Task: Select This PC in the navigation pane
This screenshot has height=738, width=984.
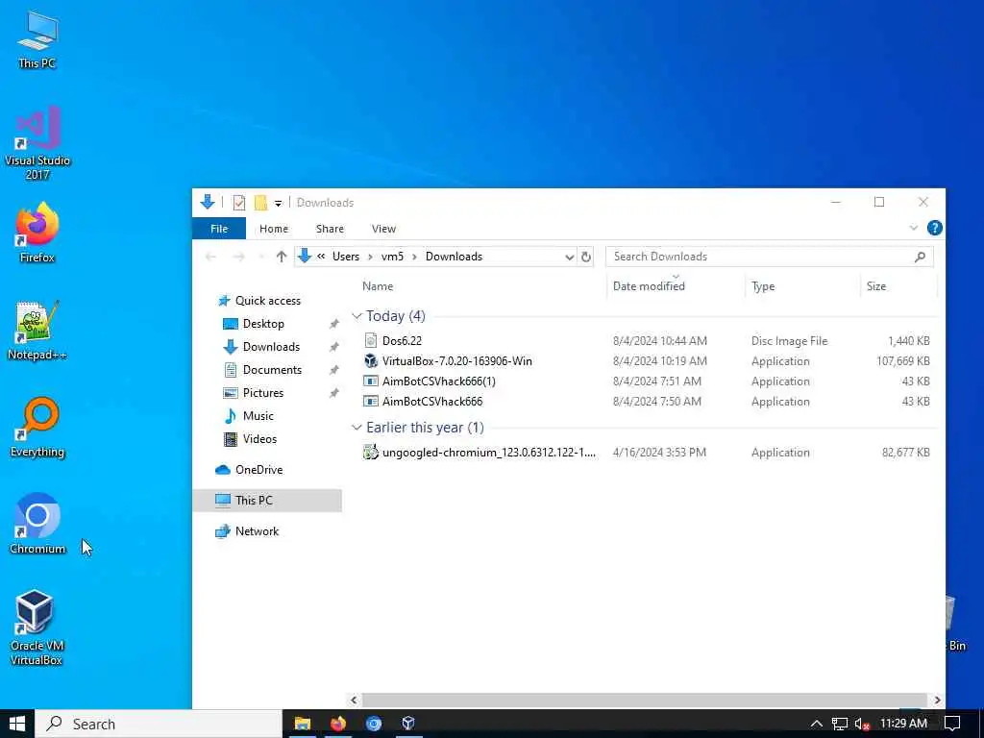Action: (x=267, y=500)
